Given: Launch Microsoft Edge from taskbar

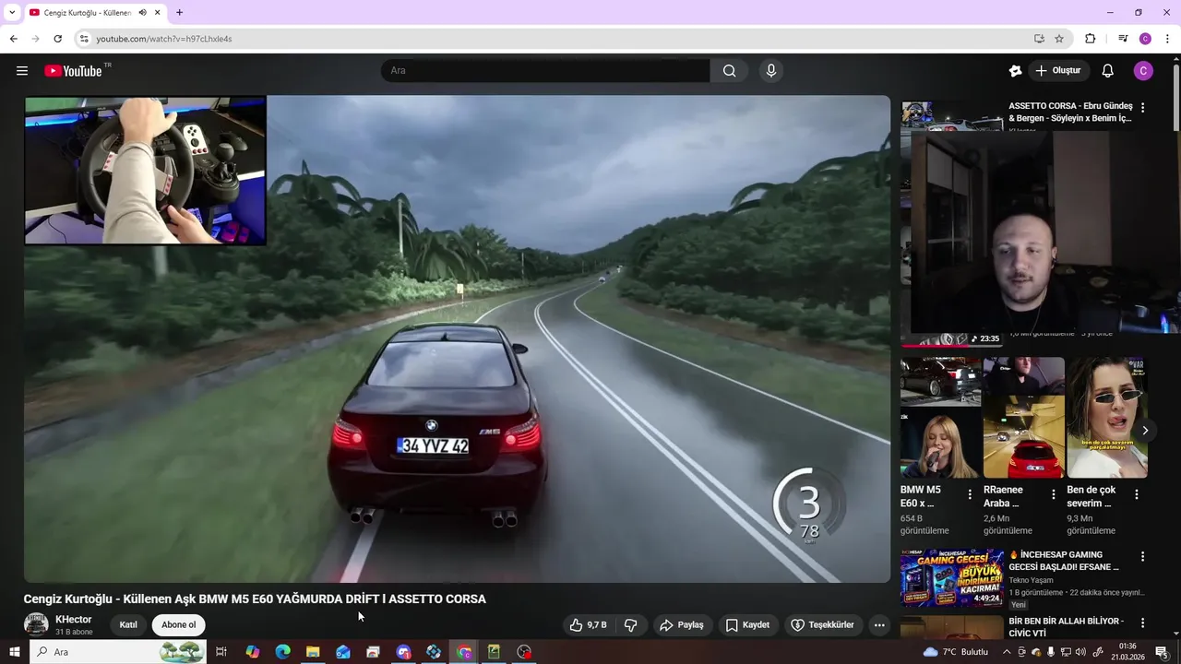Looking at the screenshot, I should pos(282,652).
